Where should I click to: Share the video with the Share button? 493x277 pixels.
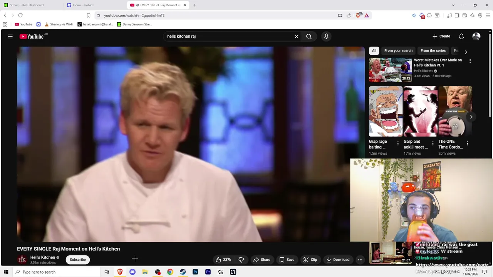(x=262, y=260)
